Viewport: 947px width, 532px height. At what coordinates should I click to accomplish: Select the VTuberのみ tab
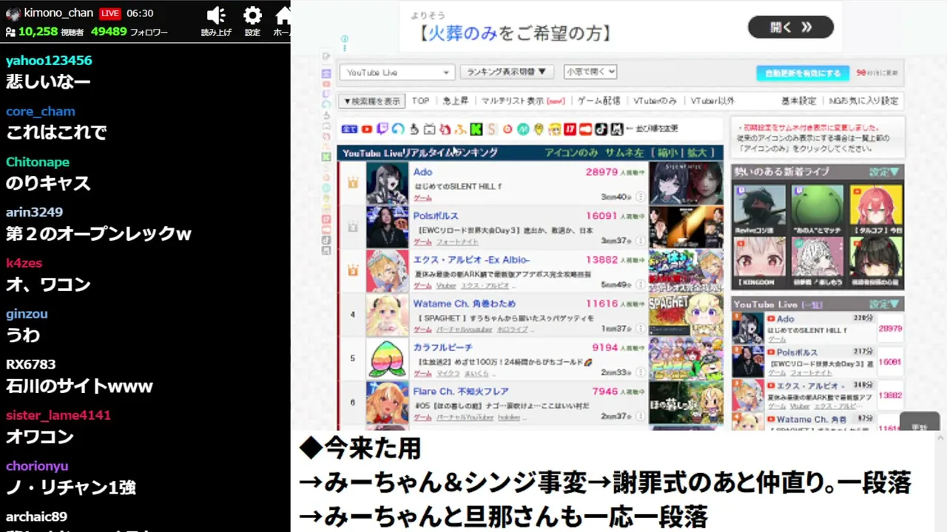655,100
